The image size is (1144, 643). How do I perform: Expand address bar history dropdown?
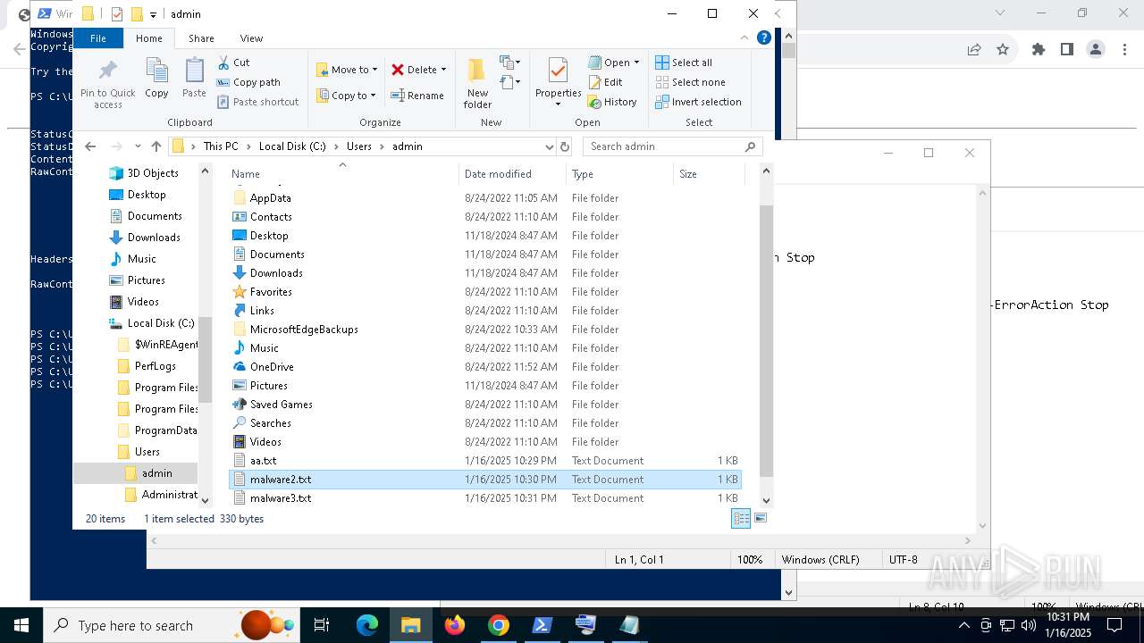click(549, 146)
